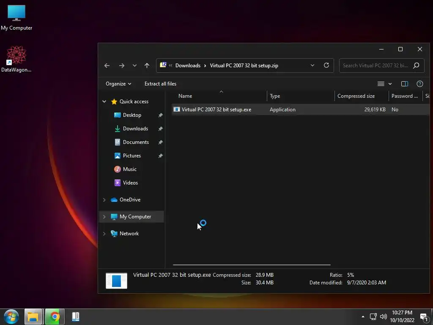Expand the Network tree node
This screenshot has width=433, height=325.
pos(104,234)
